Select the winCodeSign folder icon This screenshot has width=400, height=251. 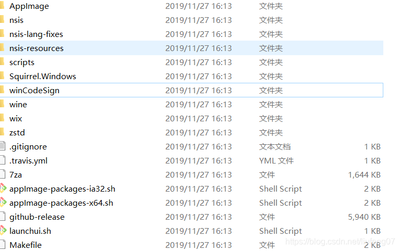click(x=2, y=90)
